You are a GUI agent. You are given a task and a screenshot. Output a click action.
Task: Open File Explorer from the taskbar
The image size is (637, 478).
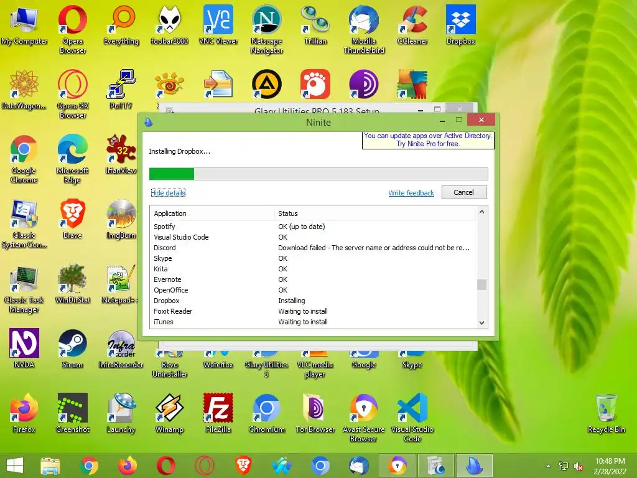coord(50,466)
